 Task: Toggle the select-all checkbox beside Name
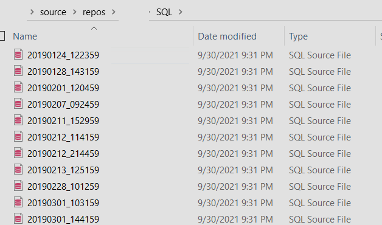[x=2, y=36]
